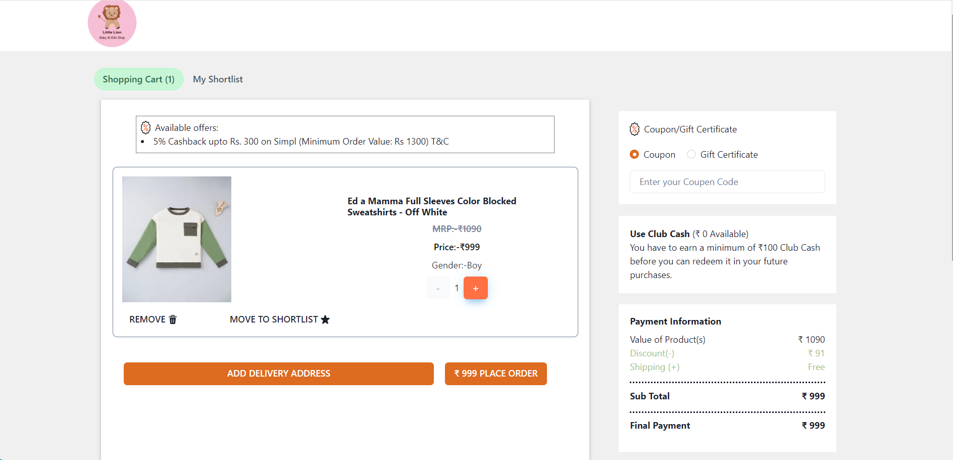Decrease quantity with the minus button
This screenshot has height=460, width=953.
click(437, 288)
